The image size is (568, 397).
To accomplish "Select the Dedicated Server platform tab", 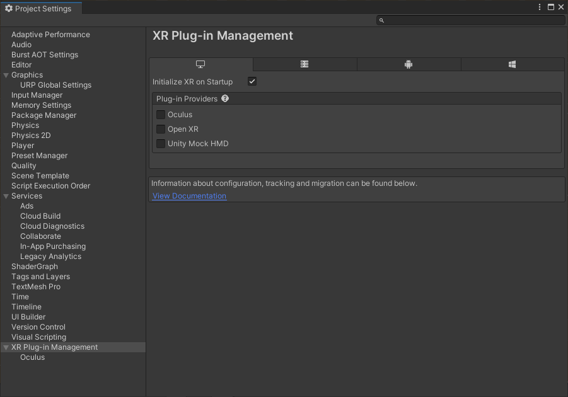I will click(304, 64).
